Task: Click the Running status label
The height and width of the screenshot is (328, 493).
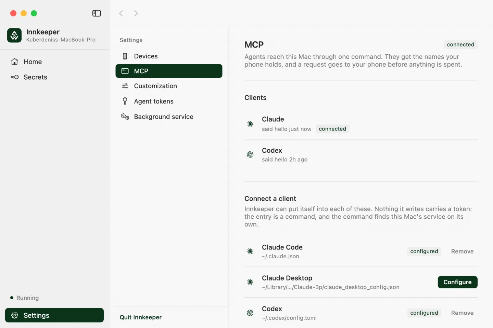Action: (x=27, y=298)
